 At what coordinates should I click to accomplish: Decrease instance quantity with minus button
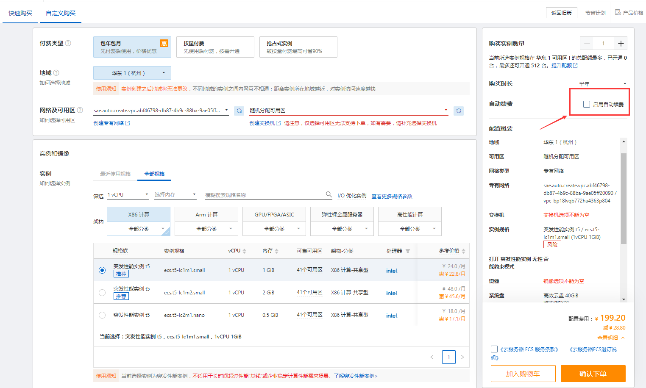pos(587,43)
